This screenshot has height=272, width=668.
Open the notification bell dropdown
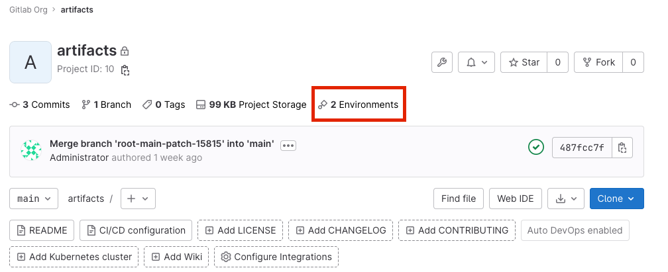476,62
